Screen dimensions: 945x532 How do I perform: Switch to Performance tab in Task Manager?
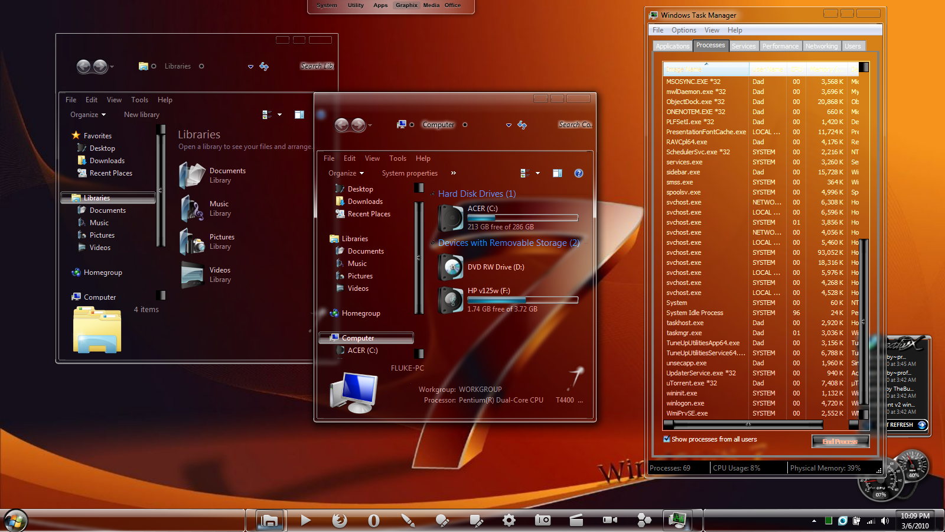780,46
